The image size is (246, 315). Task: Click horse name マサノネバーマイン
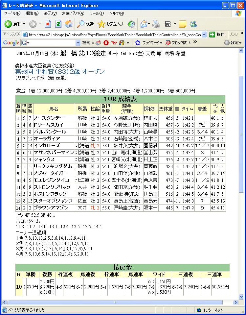pyautogui.click(x=54, y=153)
